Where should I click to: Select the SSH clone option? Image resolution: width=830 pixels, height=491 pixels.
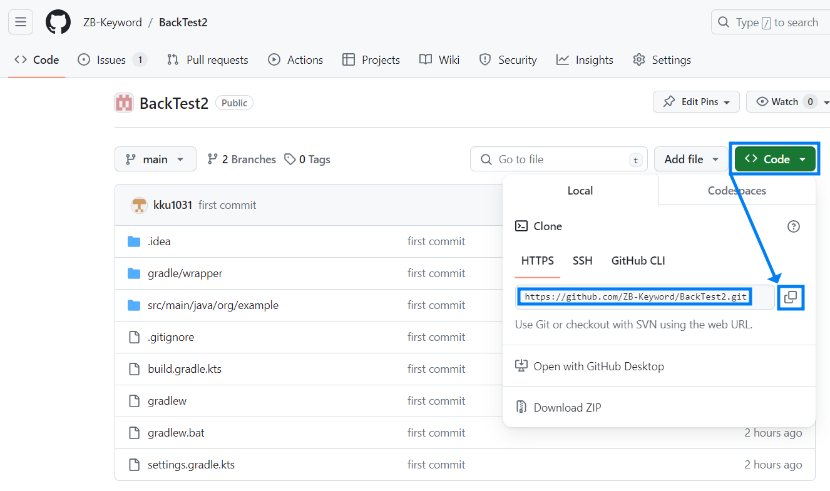pos(582,261)
